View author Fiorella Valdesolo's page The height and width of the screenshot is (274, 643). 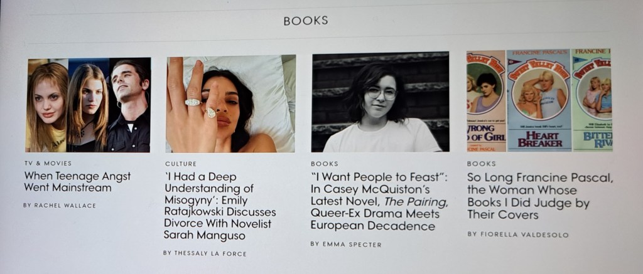pyautogui.click(x=518, y=234)
